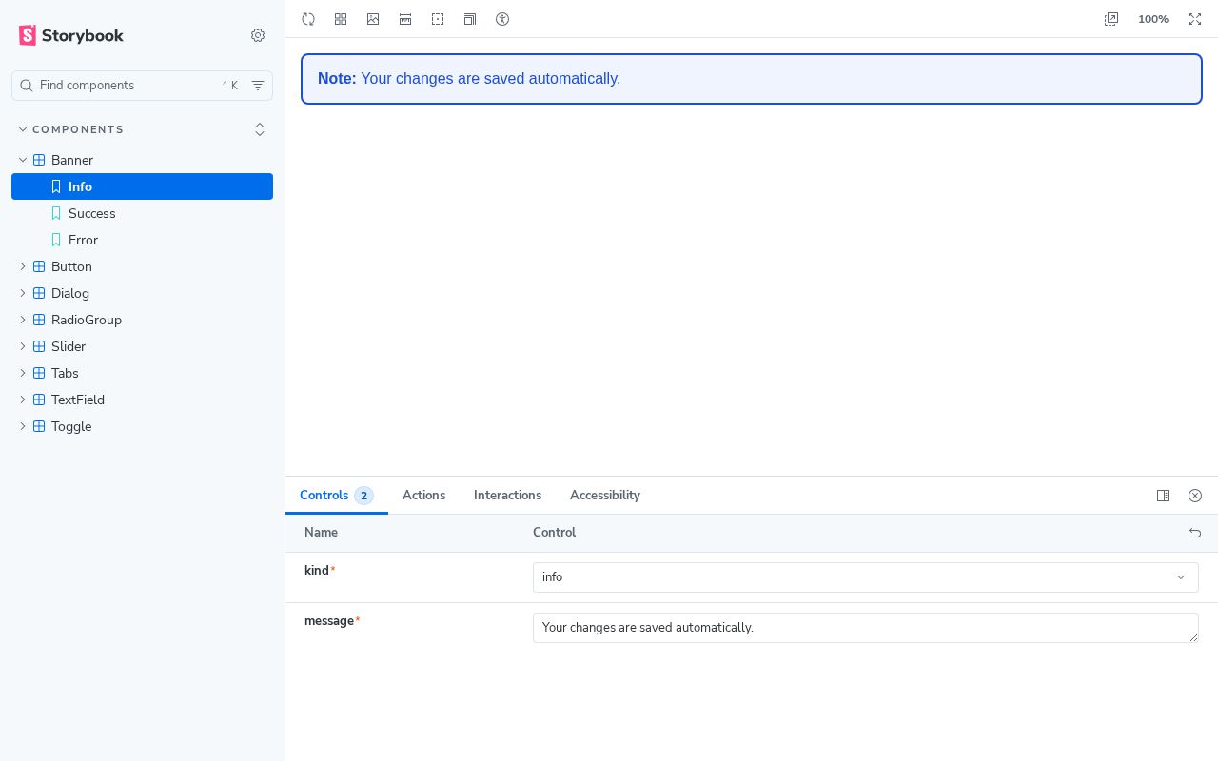Screen dimensions: 1218x761
Task: Select the Info story
Action: click(x=143, y=186)
